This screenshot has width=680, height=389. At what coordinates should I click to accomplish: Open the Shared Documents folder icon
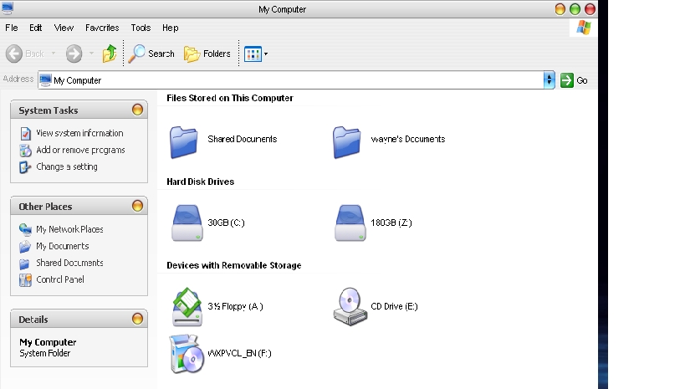(182, 140)
